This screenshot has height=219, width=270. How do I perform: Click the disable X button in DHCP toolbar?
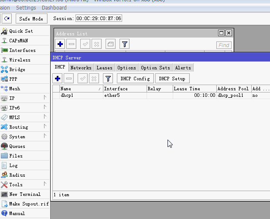pos(94,79)
